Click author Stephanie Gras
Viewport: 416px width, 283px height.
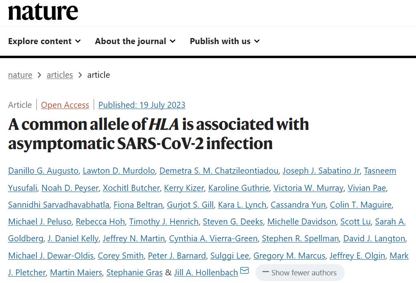(134, 273)
